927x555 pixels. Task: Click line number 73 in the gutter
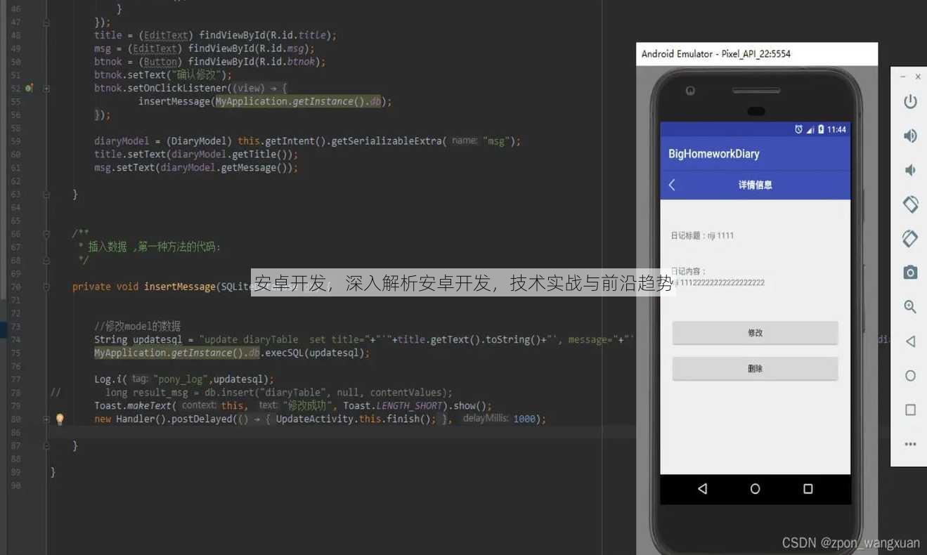15,327
